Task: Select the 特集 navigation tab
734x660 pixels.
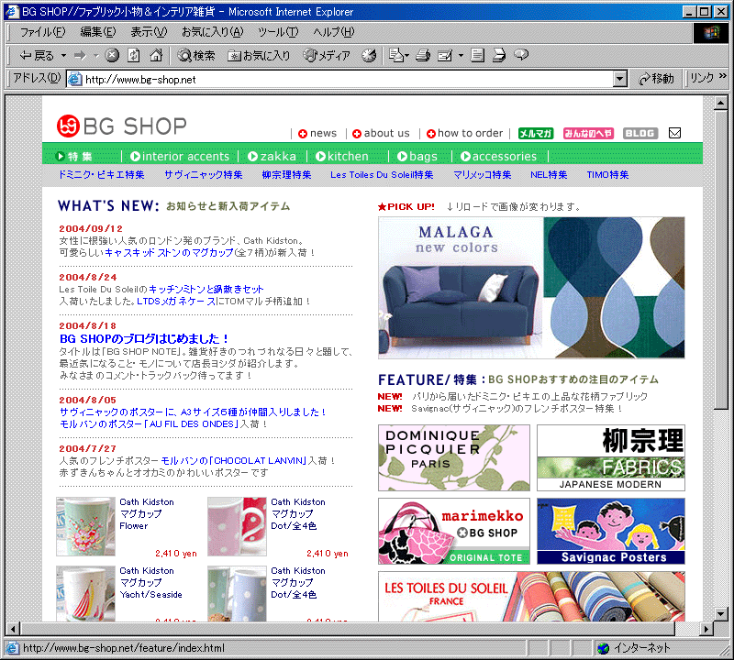Action: coord(73,156)
